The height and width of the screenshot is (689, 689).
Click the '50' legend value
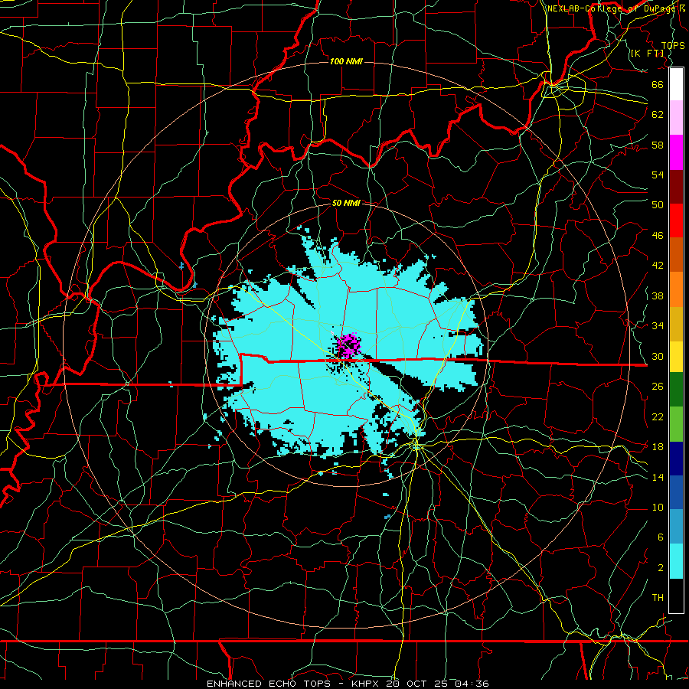pyautogui.click(x=658, y=204)
